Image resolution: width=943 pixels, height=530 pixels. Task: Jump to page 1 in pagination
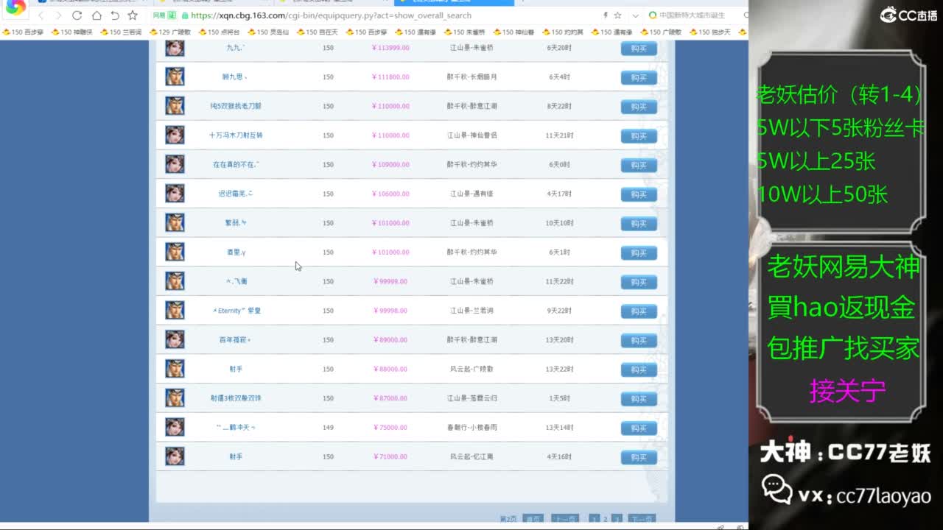click(x=594, y=520)
